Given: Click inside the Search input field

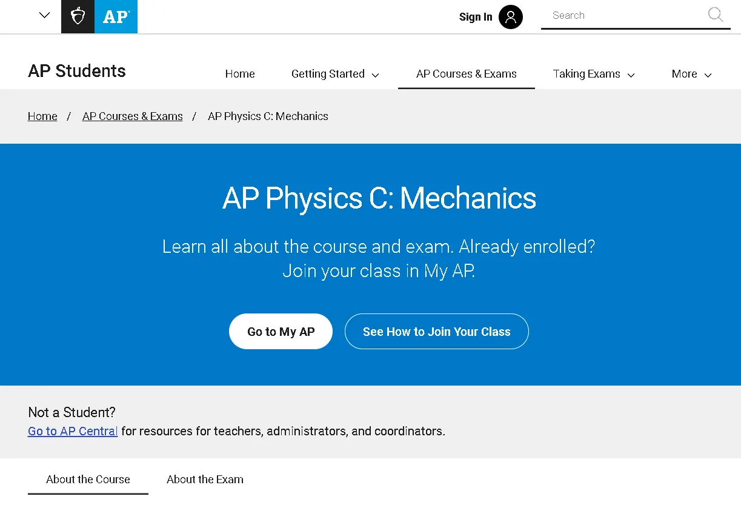Looking at the screenshot, I should coord(606,15).
